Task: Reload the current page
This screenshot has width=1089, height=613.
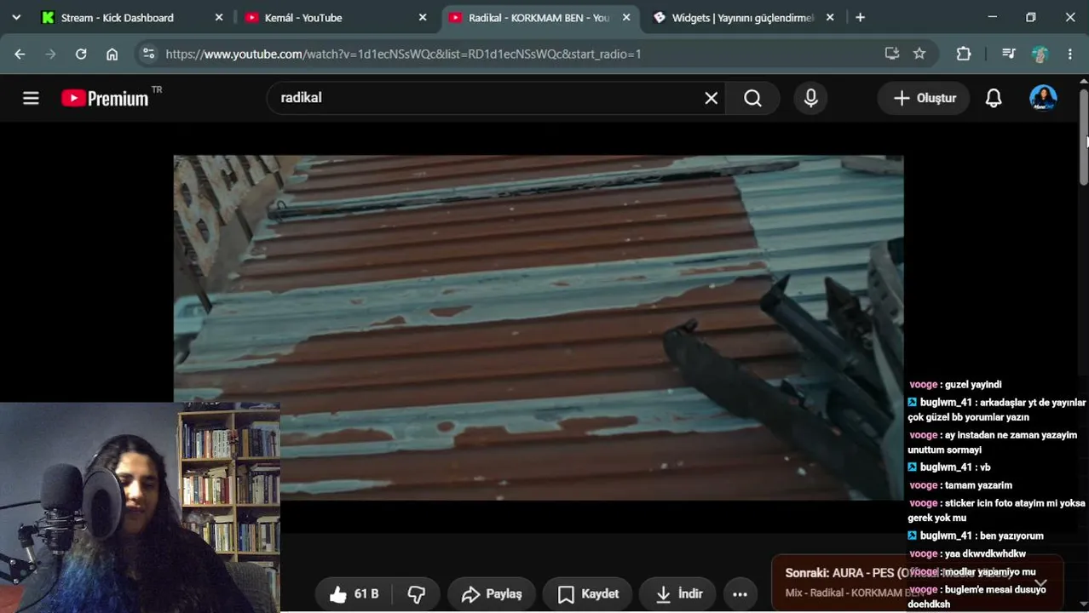Action: [x=81, y=54]
